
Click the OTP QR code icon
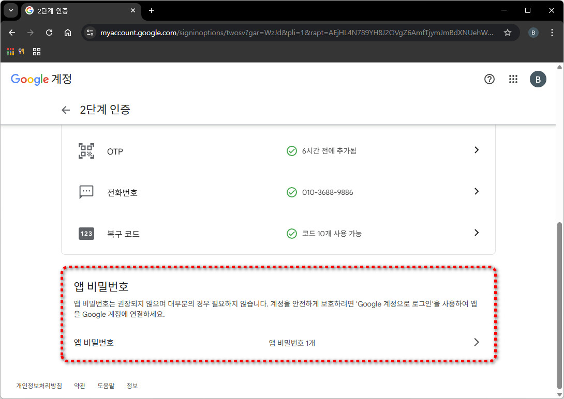(86, 151)
